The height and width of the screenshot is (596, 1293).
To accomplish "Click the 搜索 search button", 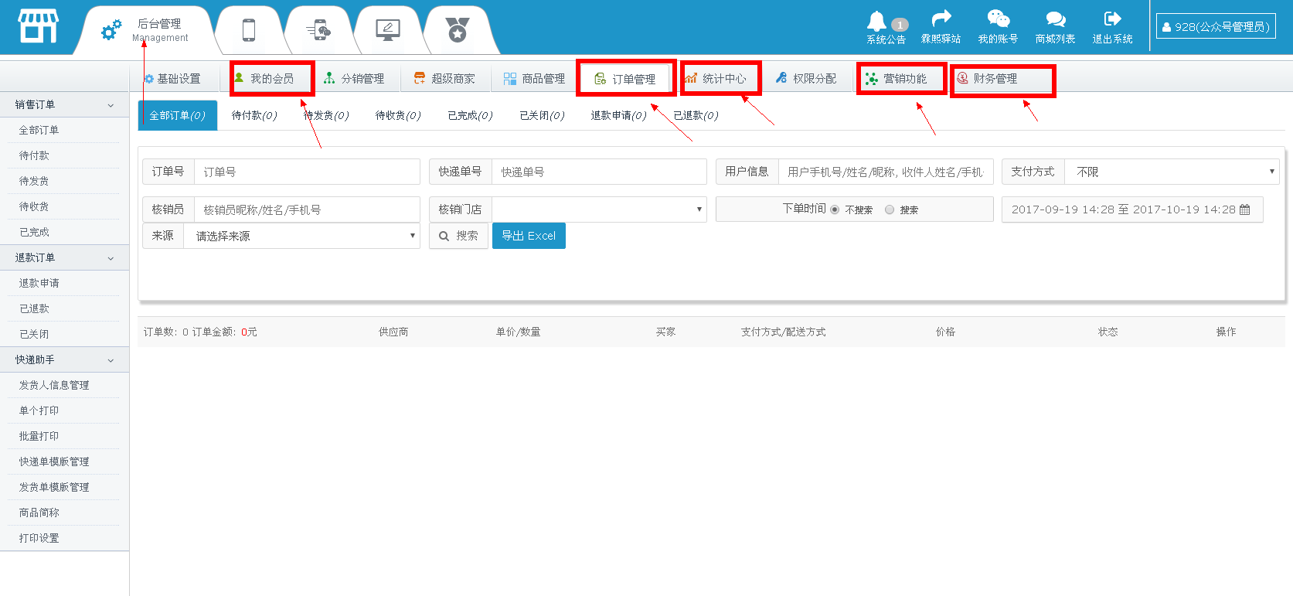I will tap(458, 236).
